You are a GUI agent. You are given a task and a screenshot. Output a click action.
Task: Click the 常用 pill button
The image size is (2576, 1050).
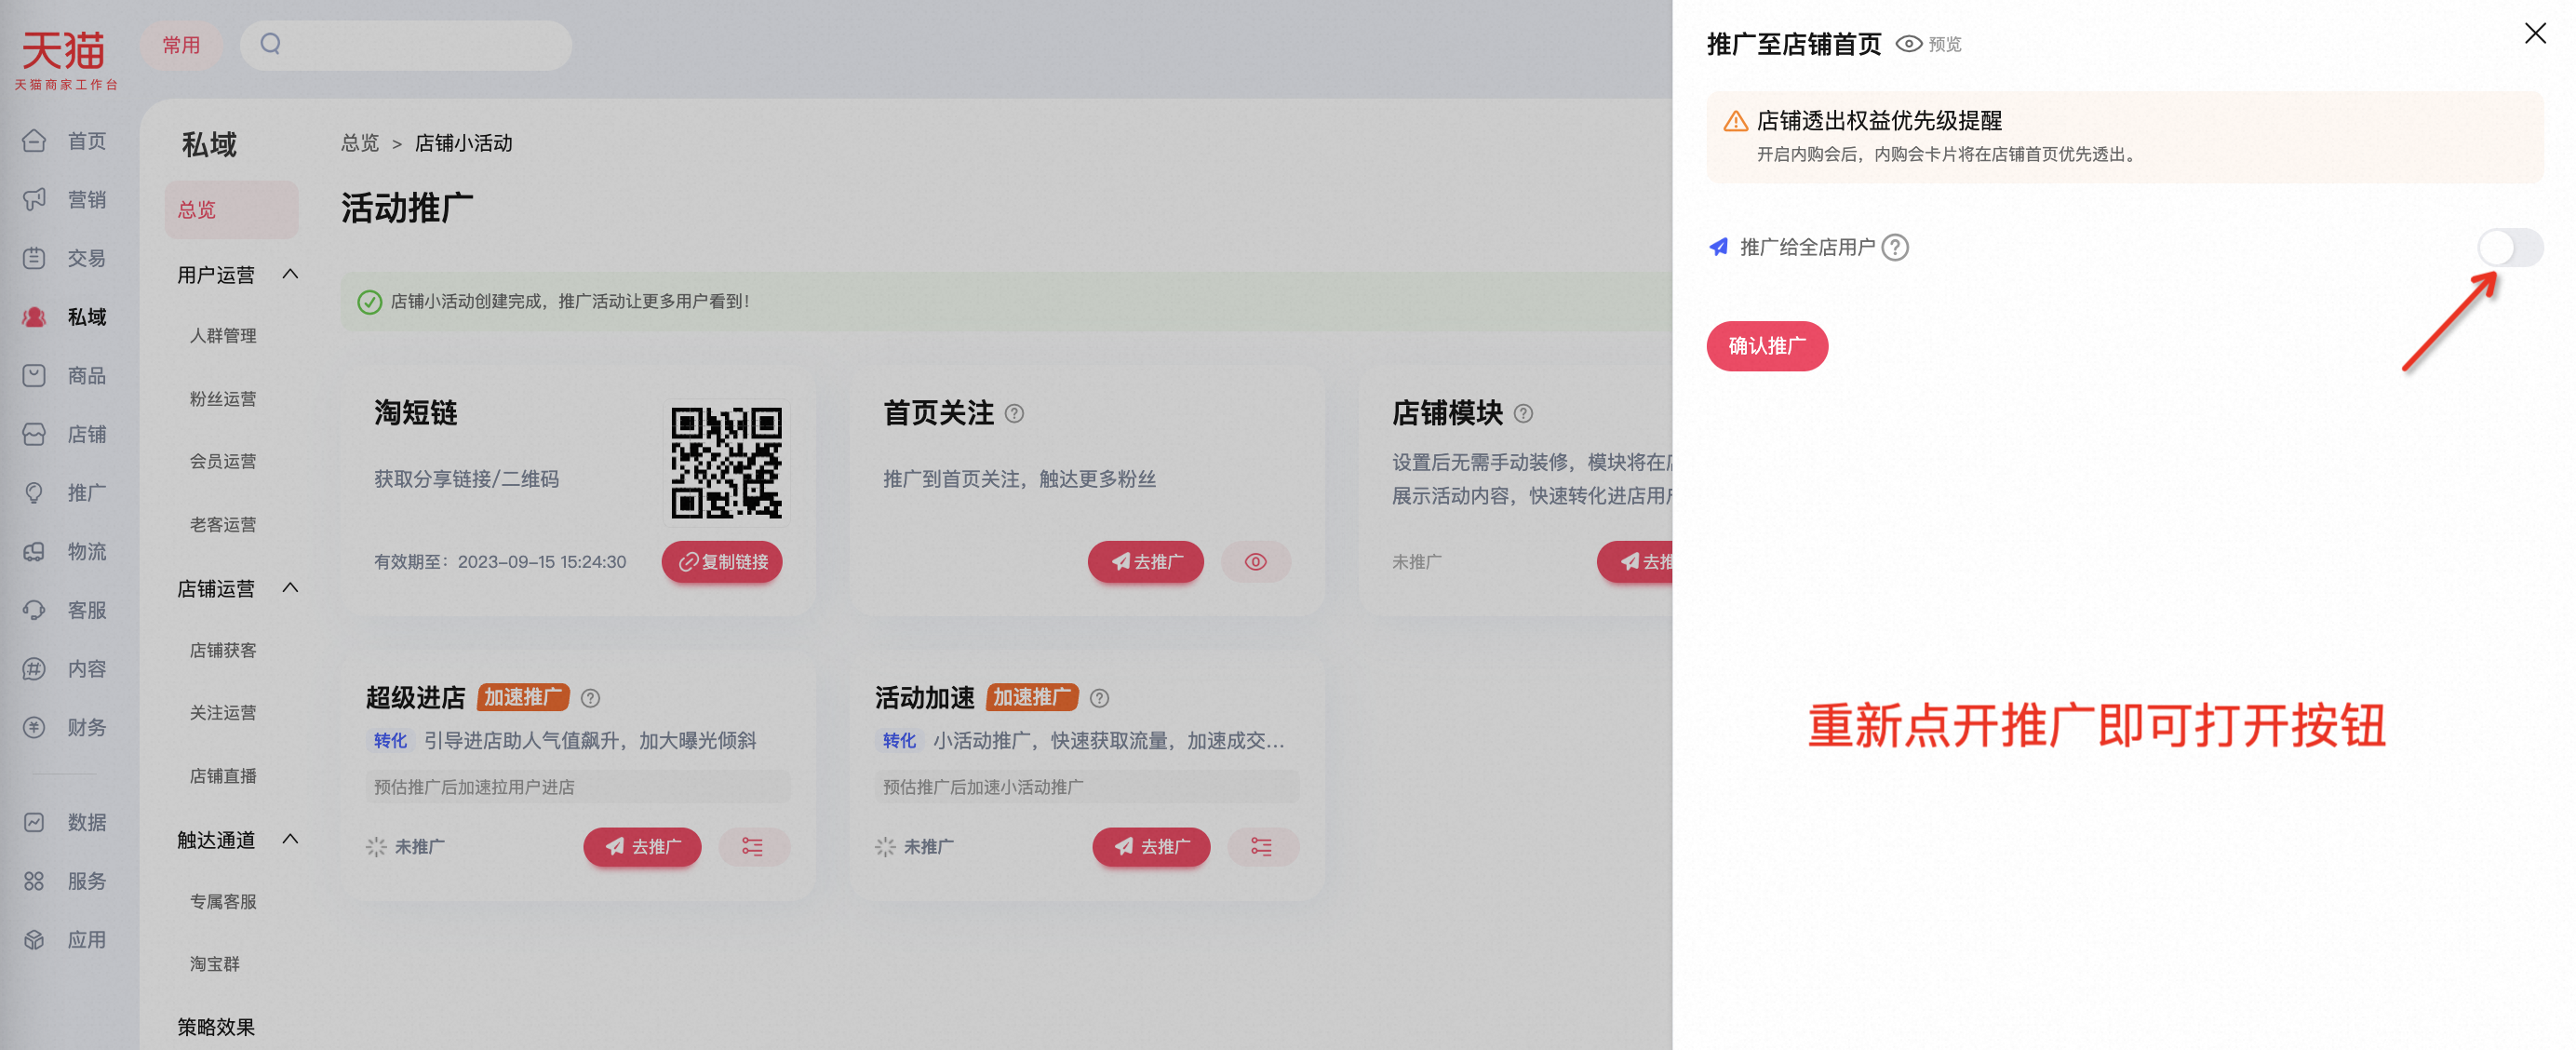coord(181,45)
